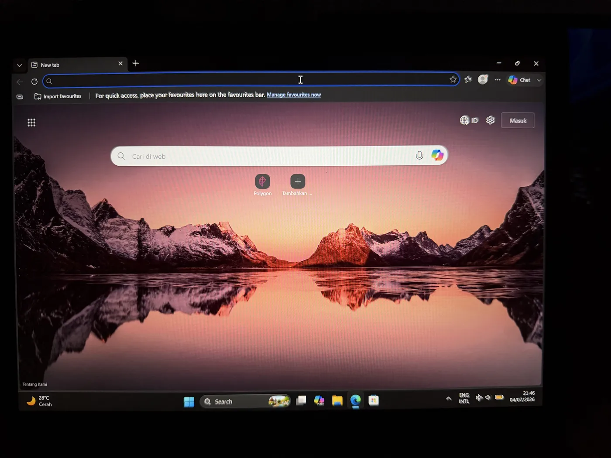Image resolution: width=611 pixels, height=458 pixels.
Task: Open the volume speaker tray icon
Action: 488,397
